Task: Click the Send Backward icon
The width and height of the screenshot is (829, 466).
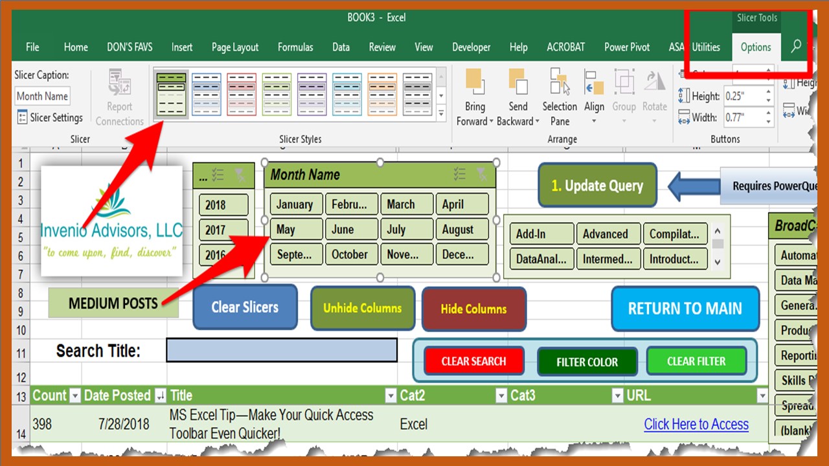Action: point(518,82)
